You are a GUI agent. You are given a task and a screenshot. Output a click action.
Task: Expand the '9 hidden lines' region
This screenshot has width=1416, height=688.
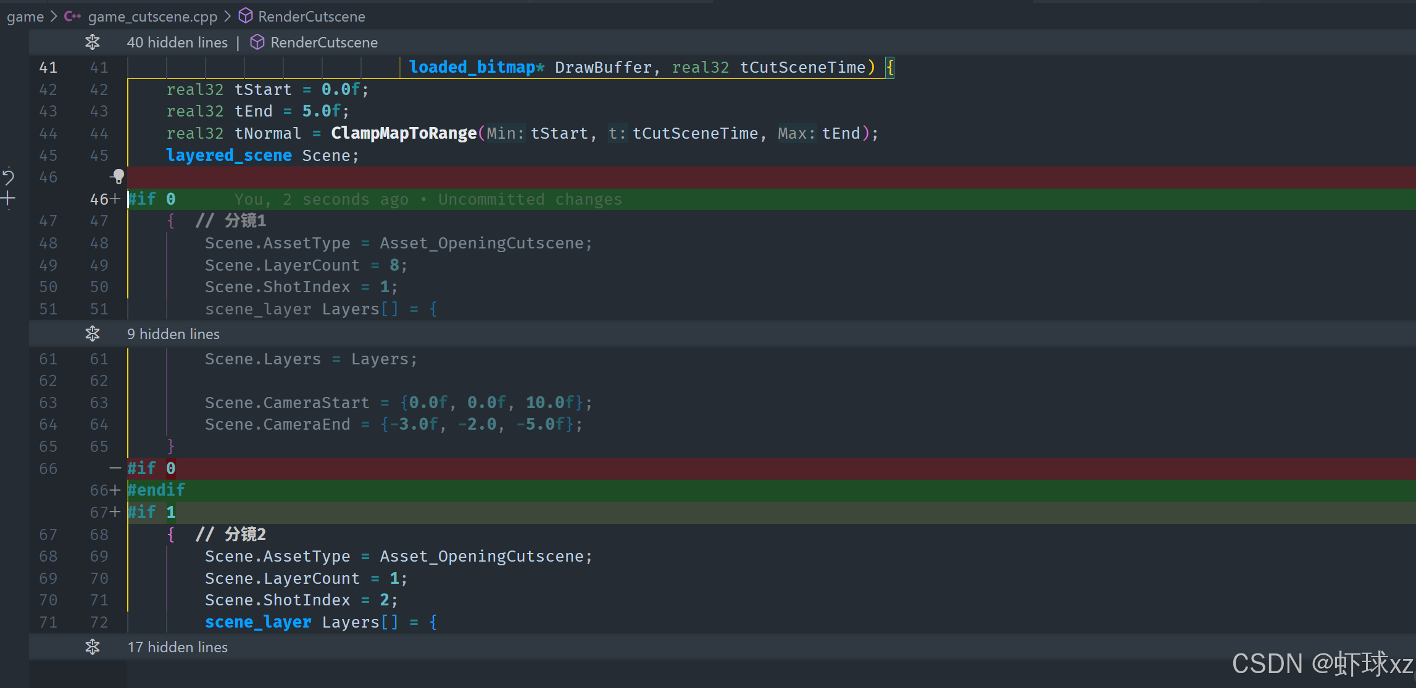(x=173, y=334)
